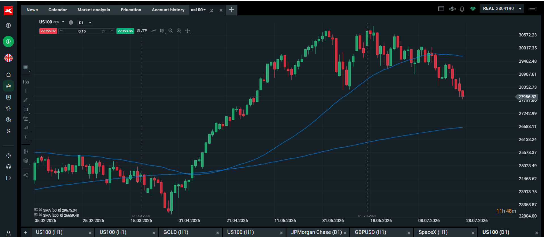Go to the Home icon in sidebar
The height and width of the screenshot is (237, 544).
click(8, 75)
